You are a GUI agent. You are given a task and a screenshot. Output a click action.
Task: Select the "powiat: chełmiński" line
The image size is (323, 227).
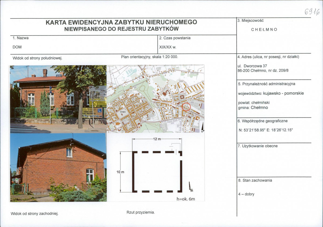click(x=254, y=103)
